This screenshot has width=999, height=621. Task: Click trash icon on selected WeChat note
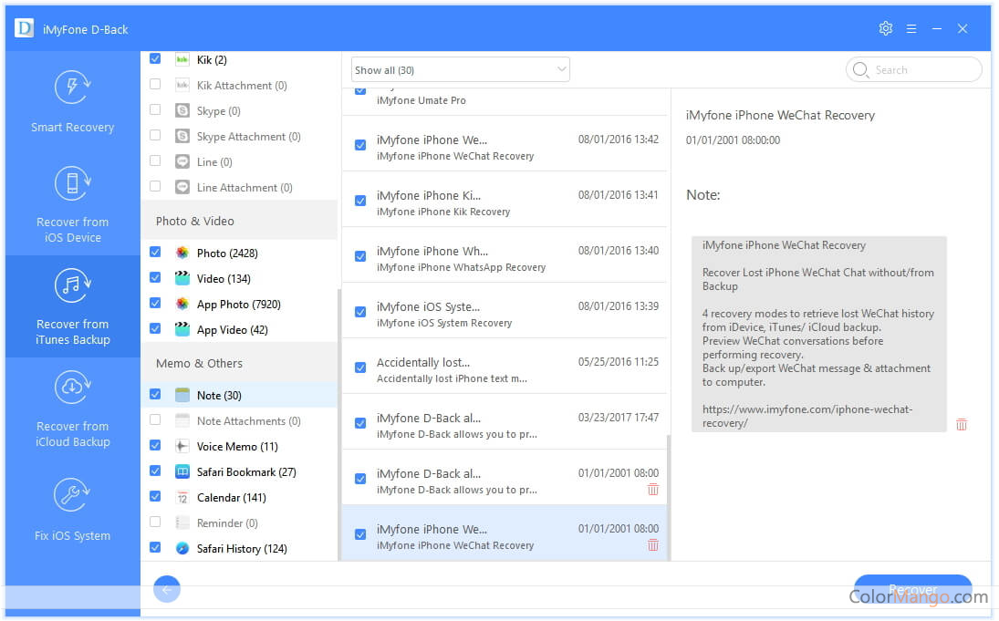click(x=652, y=544)
